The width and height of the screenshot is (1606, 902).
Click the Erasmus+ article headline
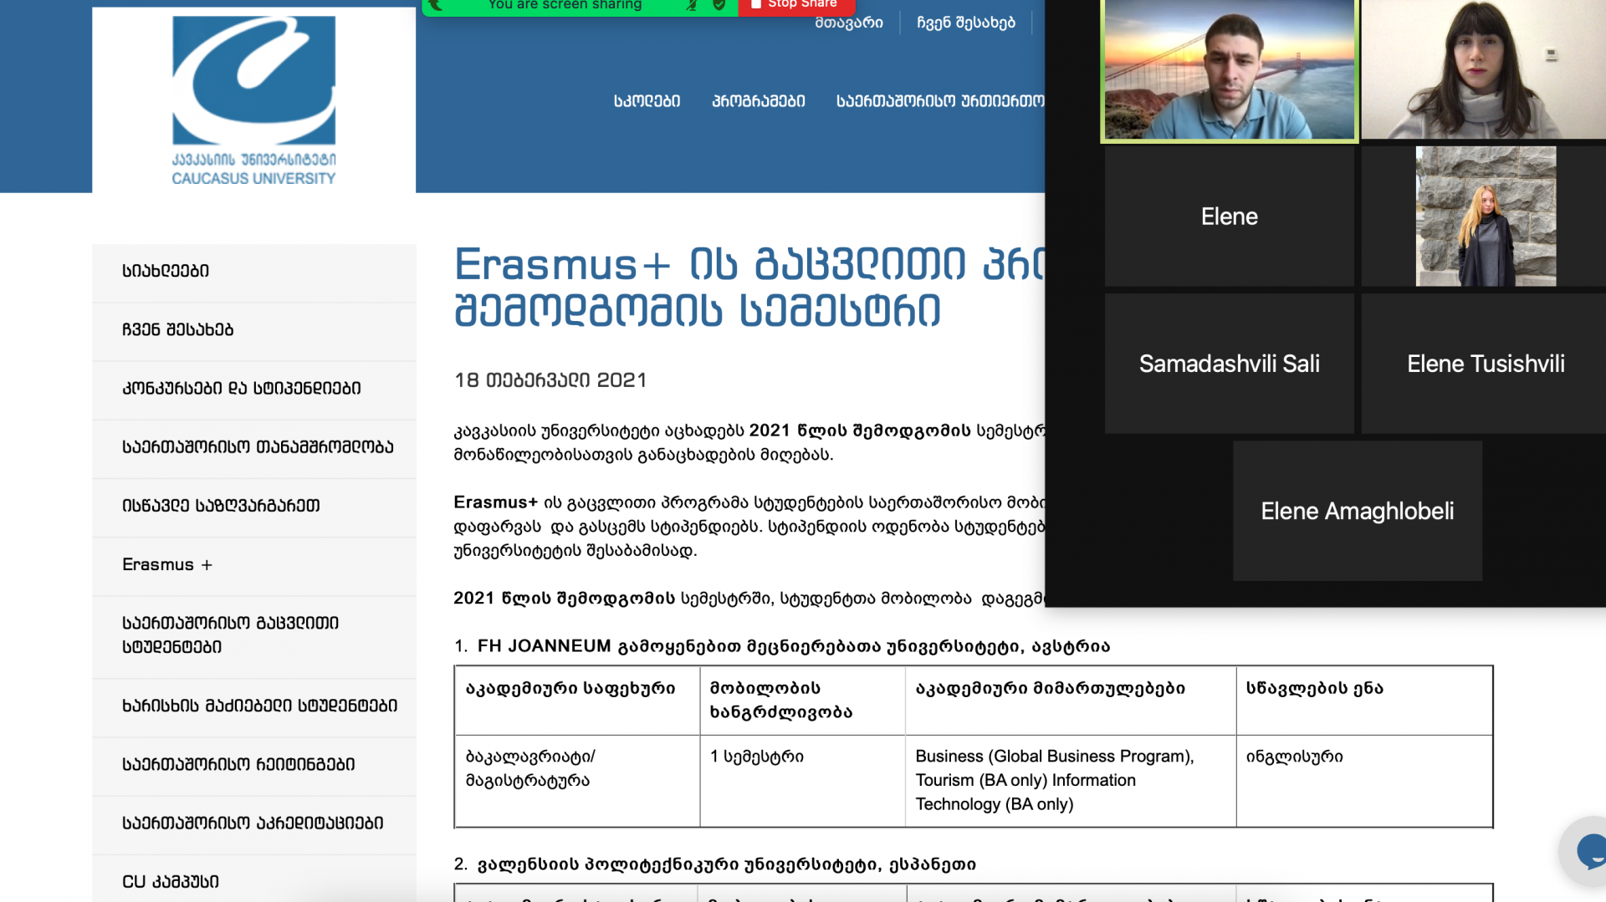click(x=749, y=287)
